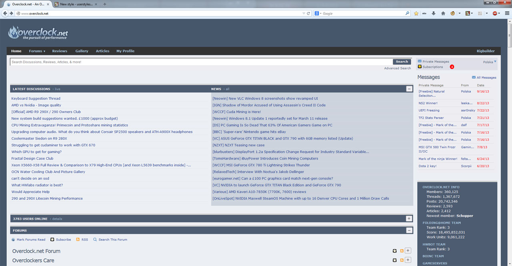The width and height of the screenshot is (512, 266).
Task: Open NS2 Winner private message
Action: click(428, 103)
